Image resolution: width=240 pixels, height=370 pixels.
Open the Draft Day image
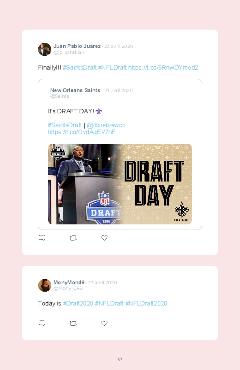(120, 184)
